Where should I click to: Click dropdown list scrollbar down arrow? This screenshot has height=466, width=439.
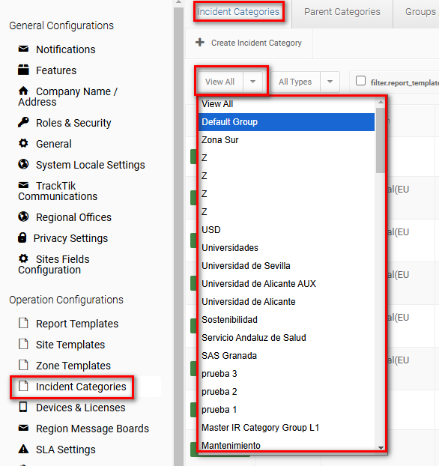pos(381,447)
